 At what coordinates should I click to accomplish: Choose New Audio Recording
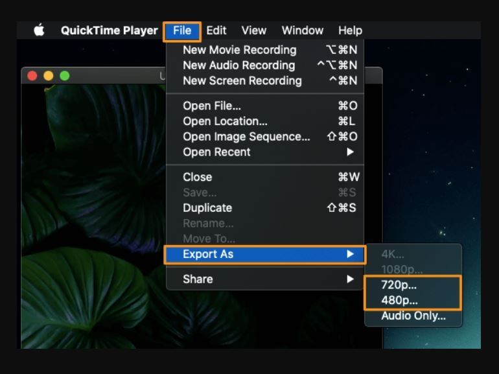point(265,65)
